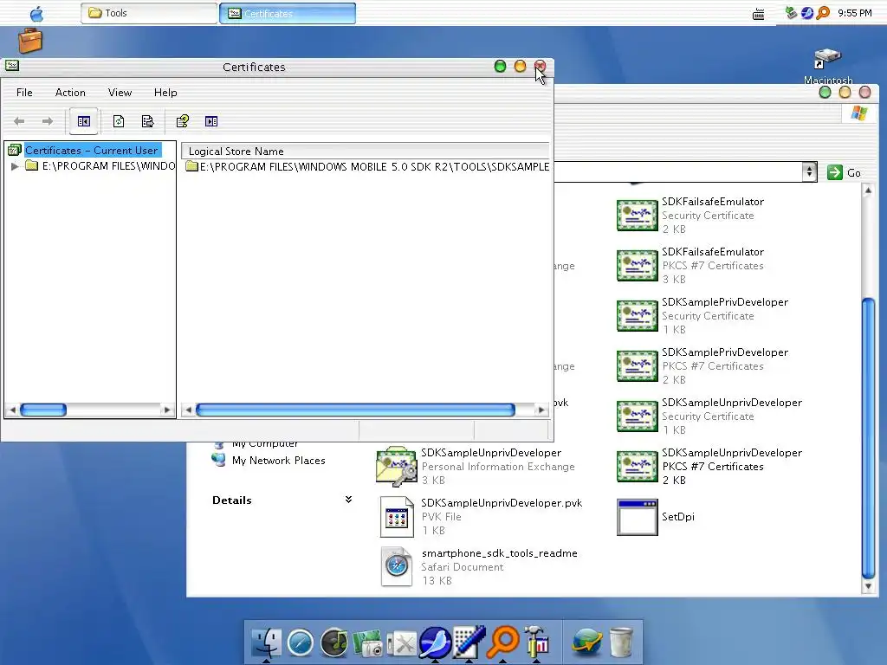This screenshot has height=665, width=887.
Task: Select SDKSamplePrivDeveloper Security Certificate file
Action: [702, 315]
